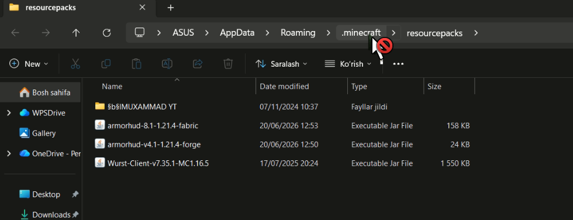Click the Paste clipboard icon

(137, 64)
